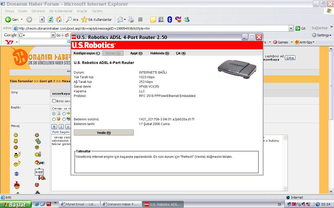Click in the Başlık title input field

(61, 108)
